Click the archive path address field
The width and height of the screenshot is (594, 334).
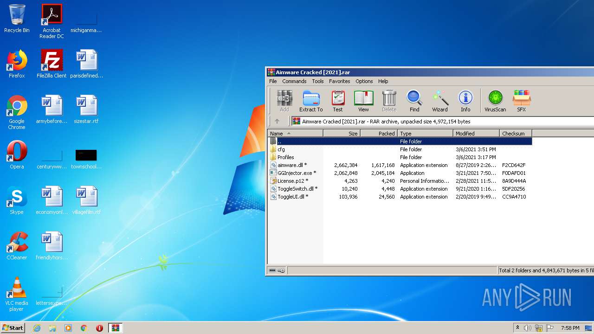(x=443, y=122)
